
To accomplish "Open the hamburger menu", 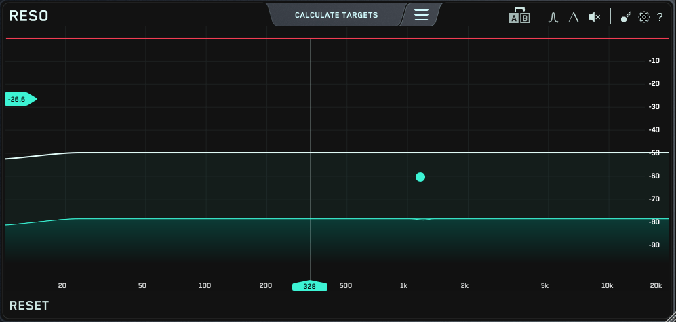I will [421, 15].
